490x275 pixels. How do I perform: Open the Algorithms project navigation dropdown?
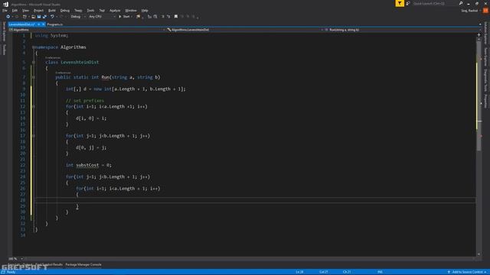87,30
